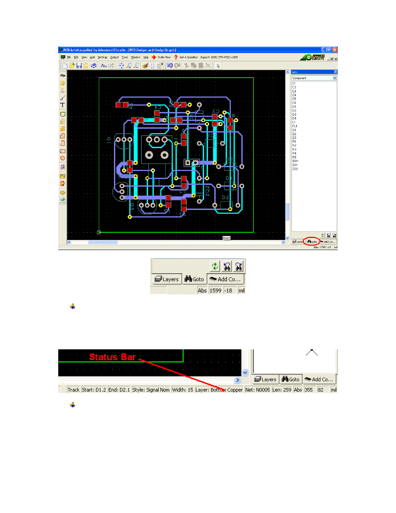Toggle the grid display toolbar button
This screenshot has height=513, width=396.
click(152, 66)
